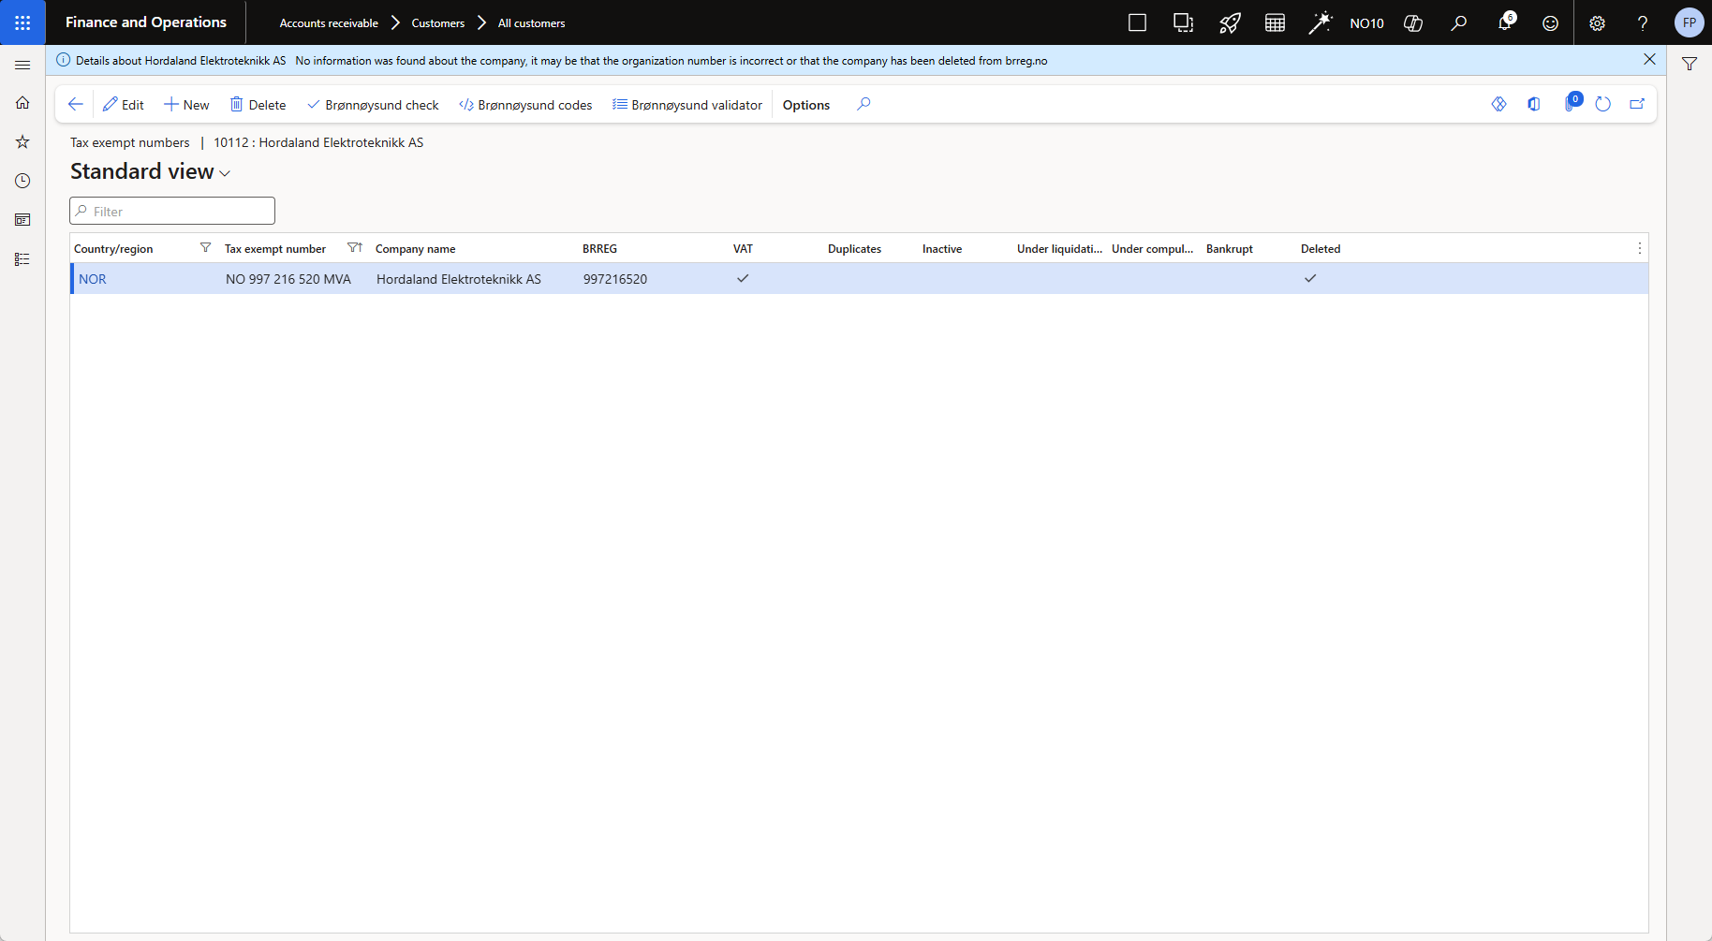1712x941 pixels.
Task: Open the FP user account avatar
Action: coord(1690,22)
